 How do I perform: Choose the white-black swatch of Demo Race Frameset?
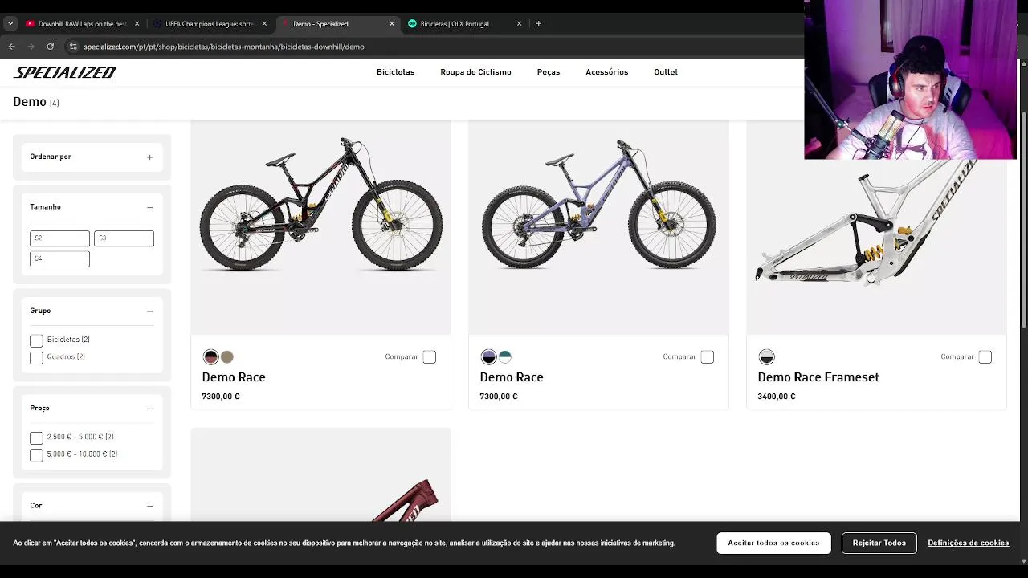[x=766, y=357]
